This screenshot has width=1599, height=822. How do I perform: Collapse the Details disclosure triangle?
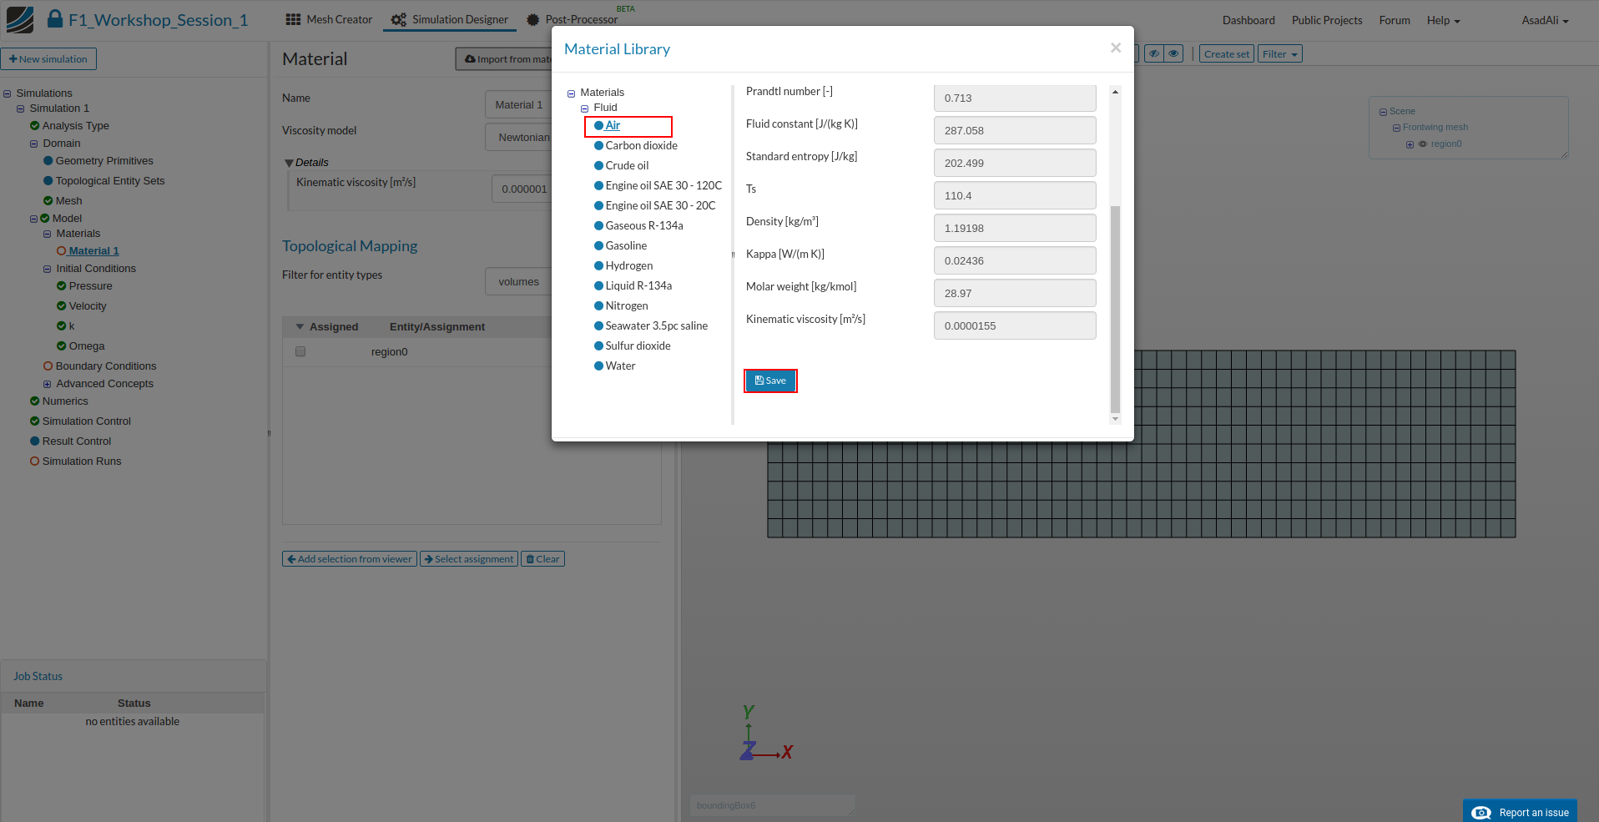pyautogui.click(x=289, y=164)
